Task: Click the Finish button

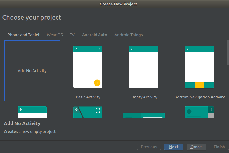Action: pyautogui.click(x=219, y=147)
